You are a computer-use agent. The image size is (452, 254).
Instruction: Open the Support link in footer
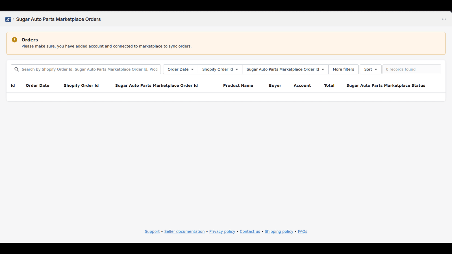[152, 231]
